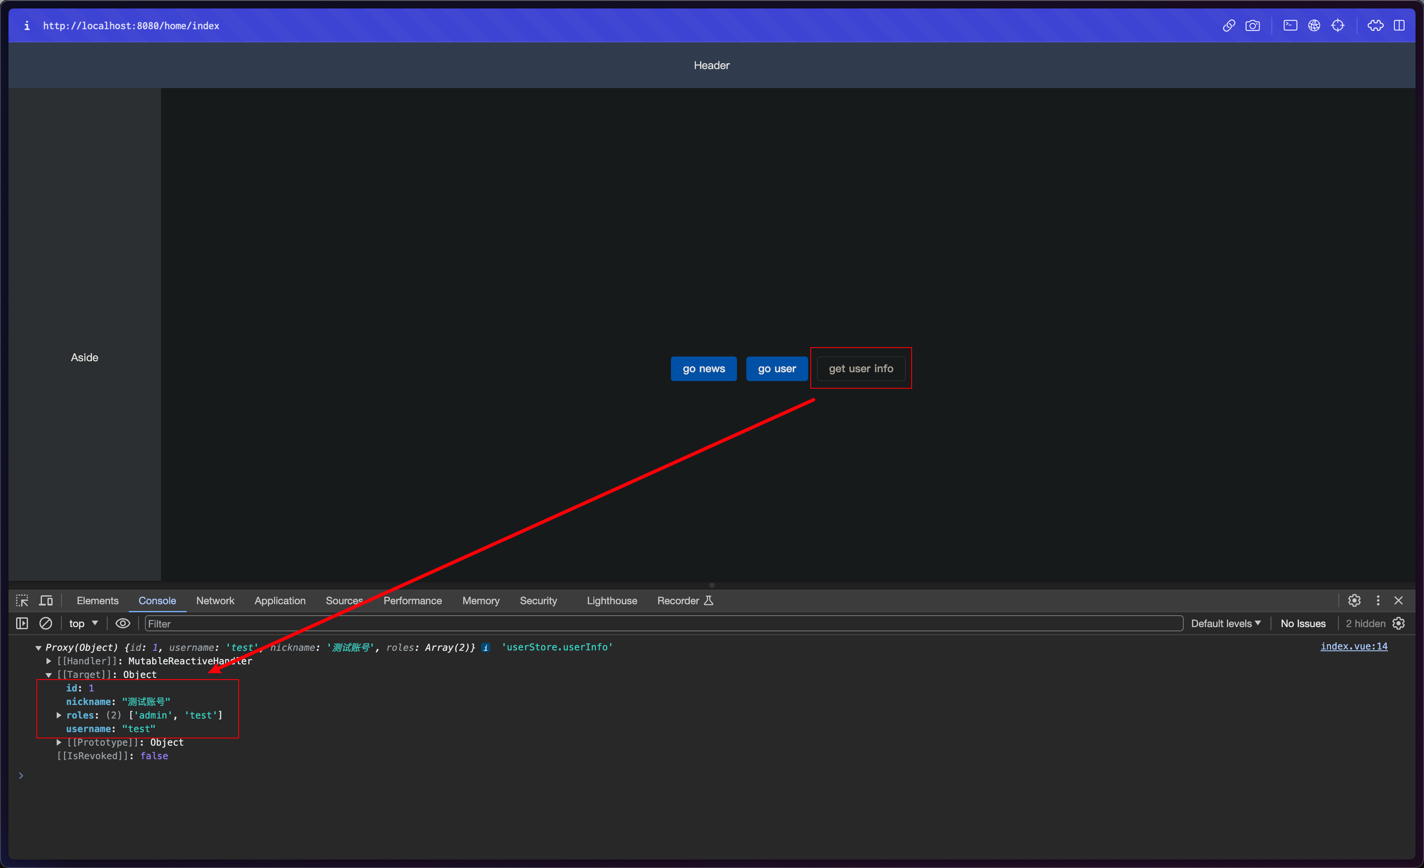
Task: Click the clear console icon in DevTools
Action: coord(43,623)
